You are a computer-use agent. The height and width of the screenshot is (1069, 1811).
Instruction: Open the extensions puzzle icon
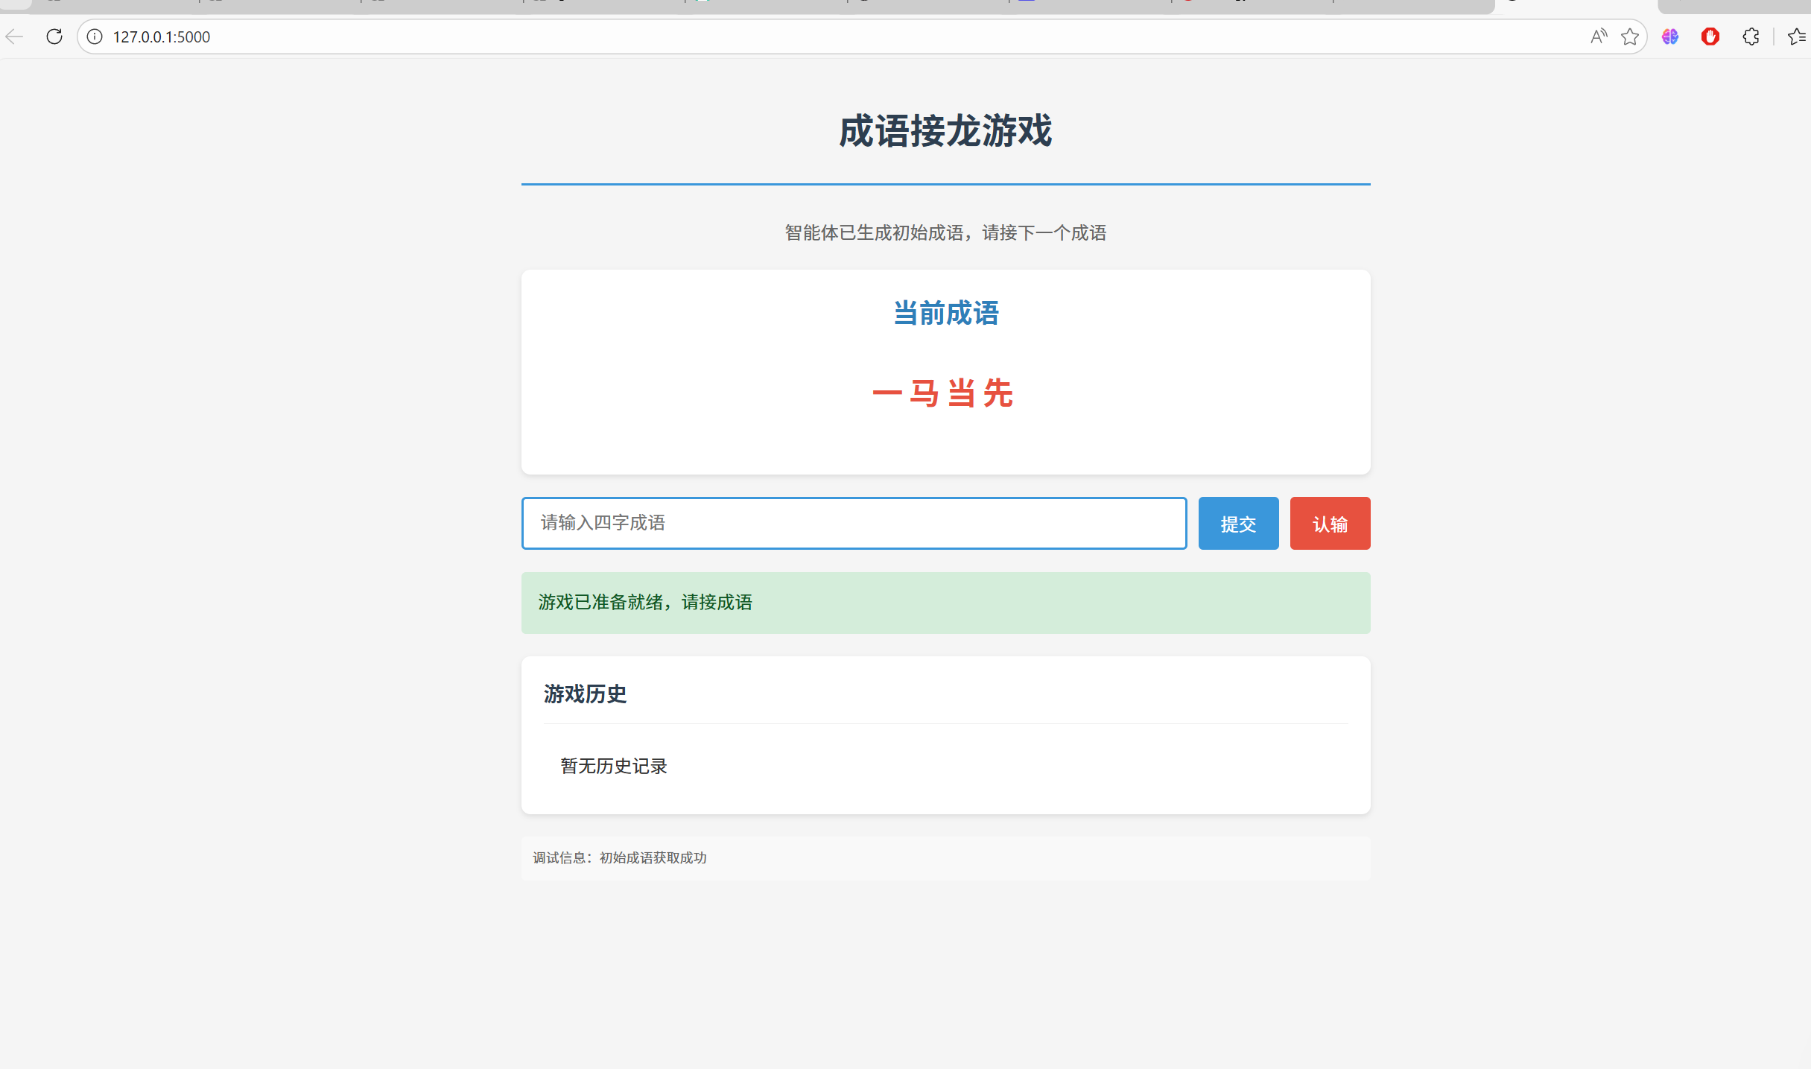tap(1751, 37)
